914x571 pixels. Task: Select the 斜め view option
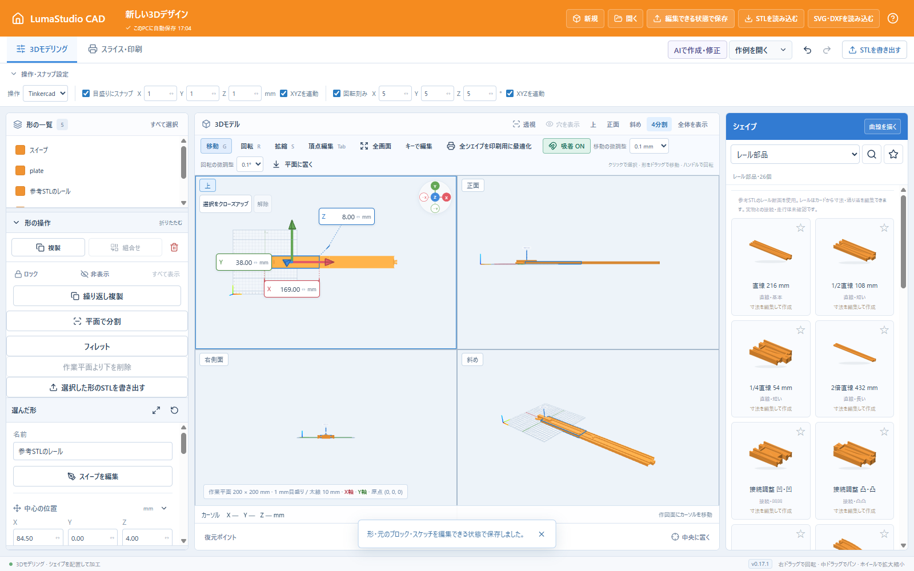(635, 124)
